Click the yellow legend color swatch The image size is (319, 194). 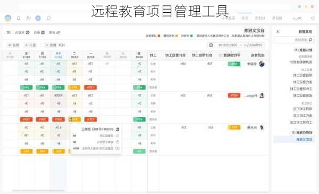tap(177, 36)
